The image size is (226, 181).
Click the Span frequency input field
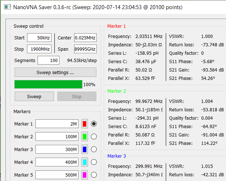(x=85, y=49)
